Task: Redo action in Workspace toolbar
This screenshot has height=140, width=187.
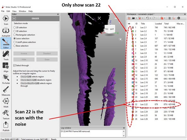Action: click(154, 18)
